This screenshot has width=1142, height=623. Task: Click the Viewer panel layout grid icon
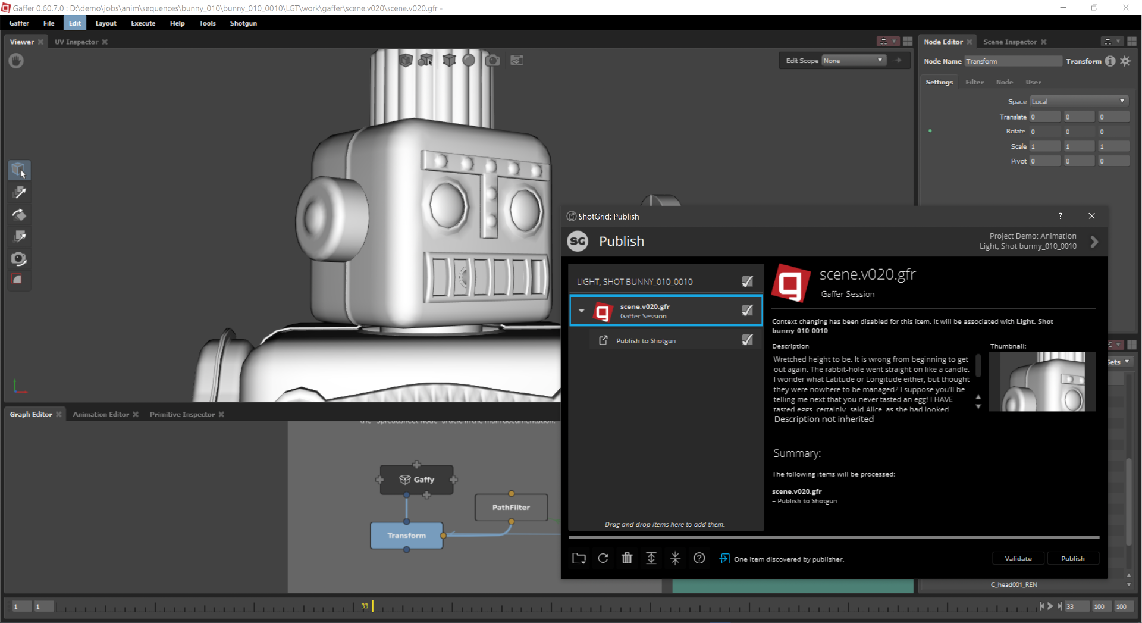tap(908, 42)
